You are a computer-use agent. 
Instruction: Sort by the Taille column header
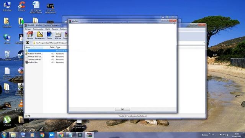coord(49,47)
